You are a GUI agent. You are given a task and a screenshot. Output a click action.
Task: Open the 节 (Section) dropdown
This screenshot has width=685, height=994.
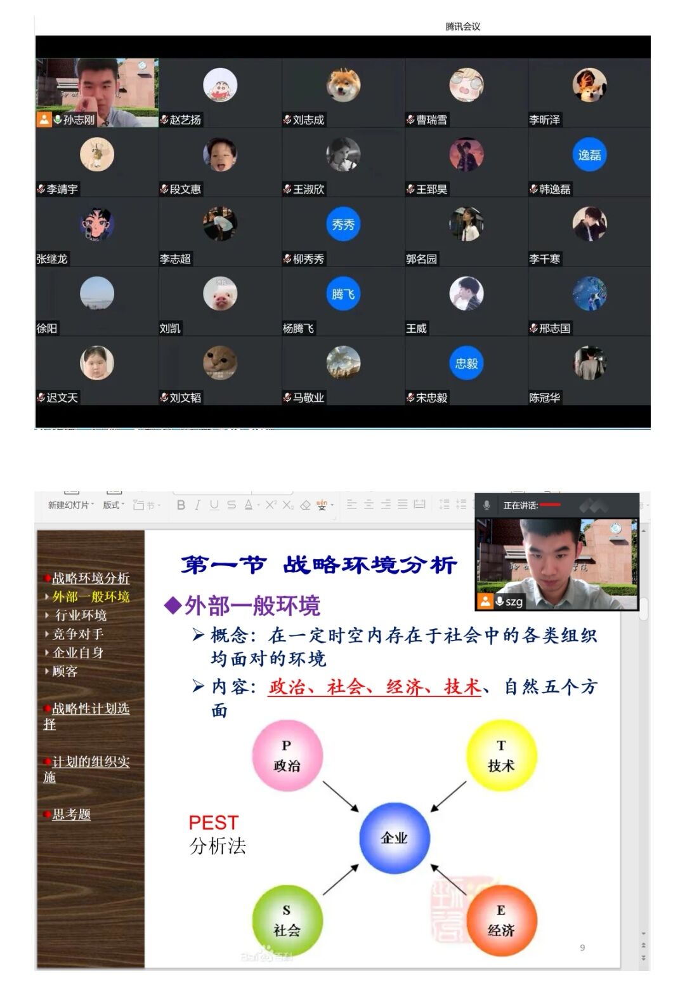click(x=147, y=505)
